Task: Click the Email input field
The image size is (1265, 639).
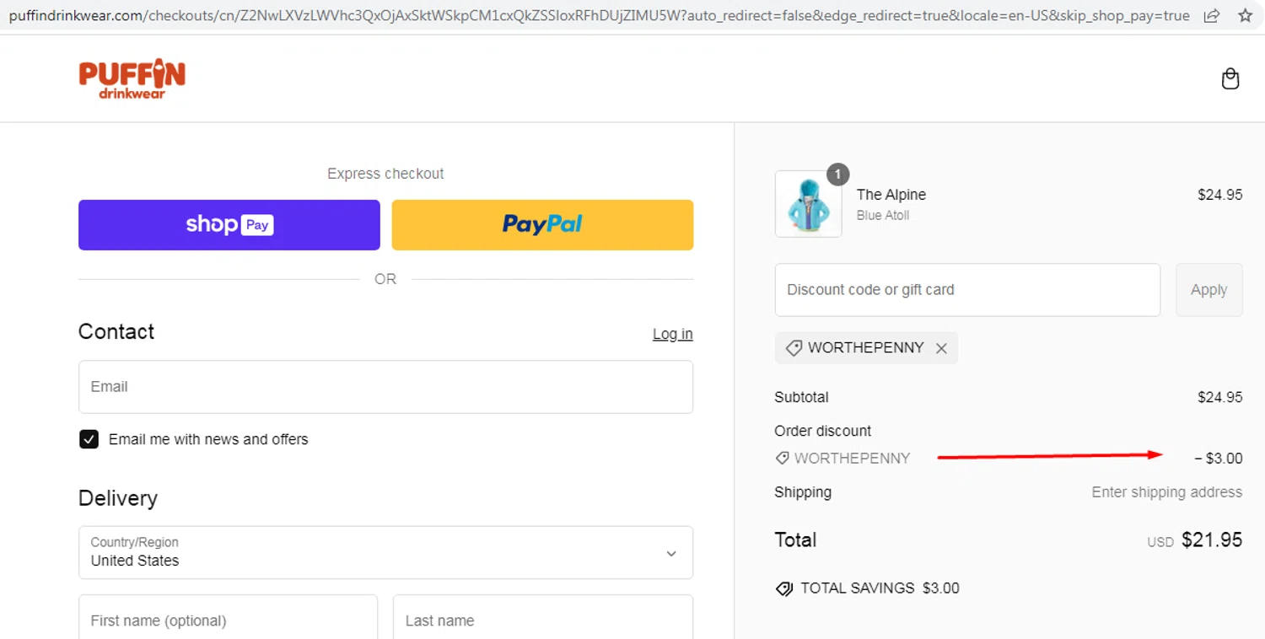Action: pos(385,387)
